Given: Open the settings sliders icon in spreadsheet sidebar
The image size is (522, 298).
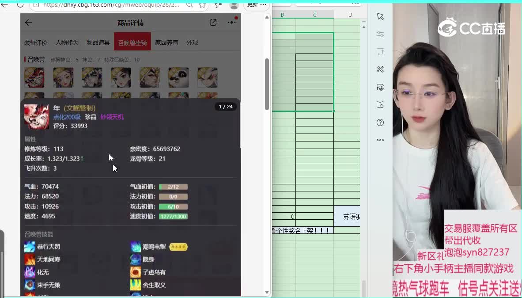Looking at the screenshot, I should [x=380, y=34].
